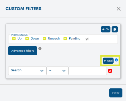The width and height of the screenshot is (126, 101).
Task: Add a condition with '+ And'
Action: 108,61
